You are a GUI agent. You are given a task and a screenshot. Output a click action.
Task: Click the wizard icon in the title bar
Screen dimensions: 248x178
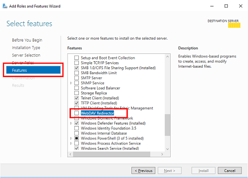click(x=5, y=6)
